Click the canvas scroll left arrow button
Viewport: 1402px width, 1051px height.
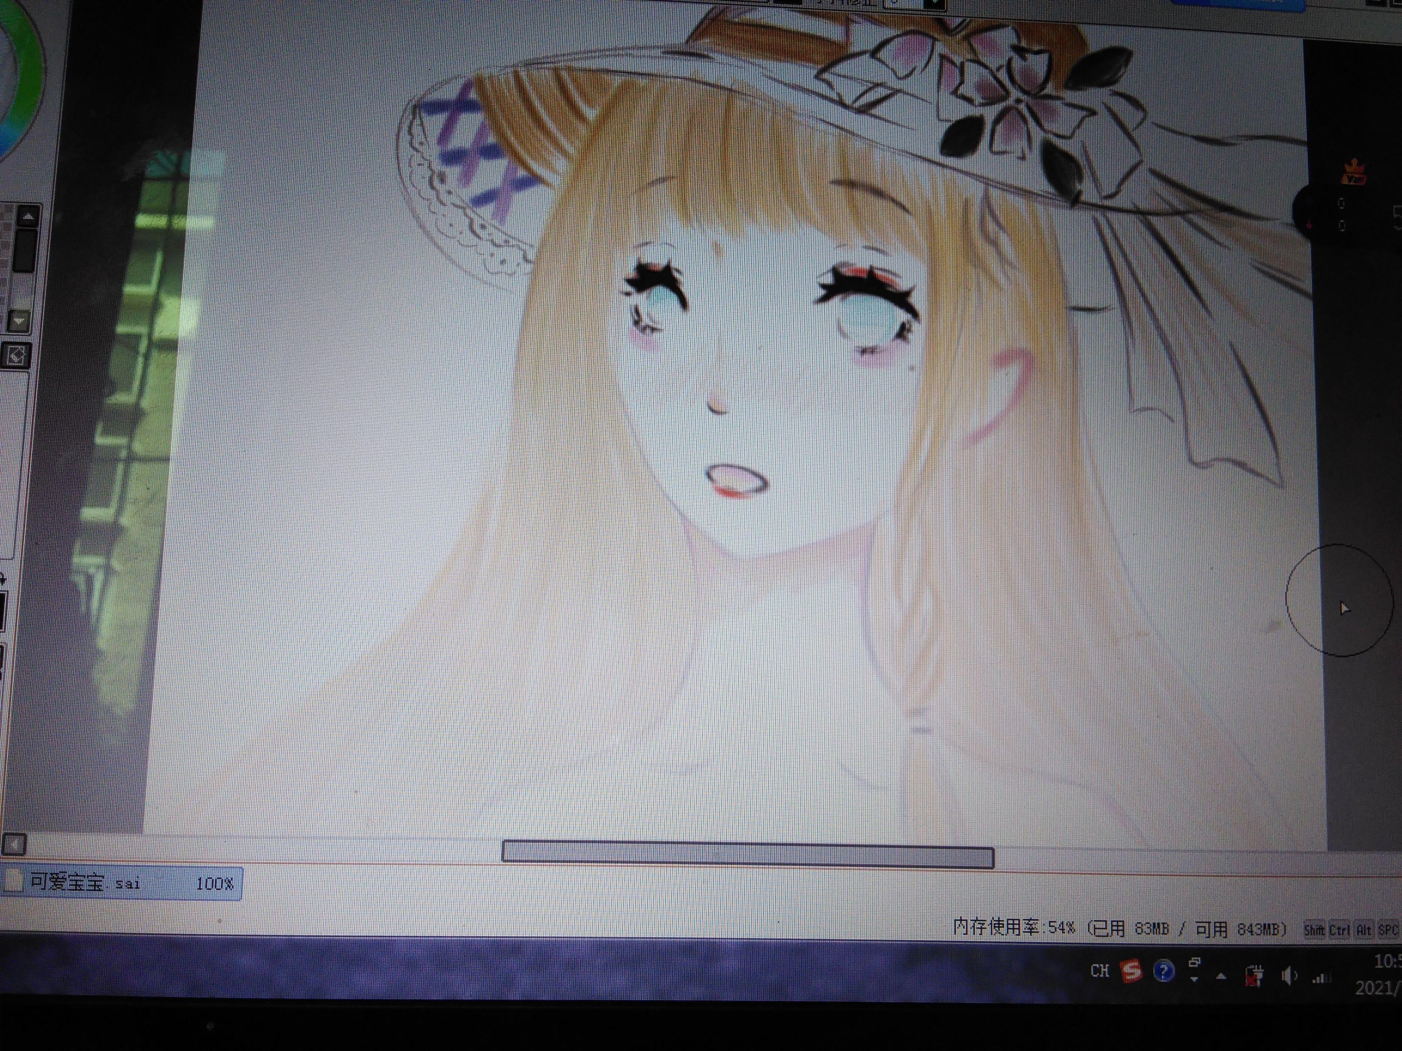(14, 844)
